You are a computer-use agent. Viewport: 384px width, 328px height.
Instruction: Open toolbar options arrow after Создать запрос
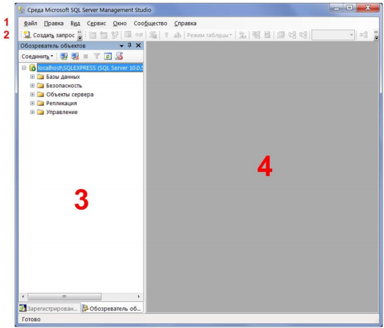80,35
